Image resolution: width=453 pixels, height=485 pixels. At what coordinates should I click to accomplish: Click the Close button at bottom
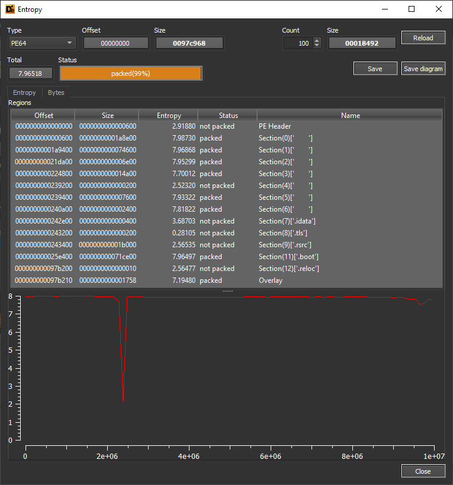tap(423, 471)
